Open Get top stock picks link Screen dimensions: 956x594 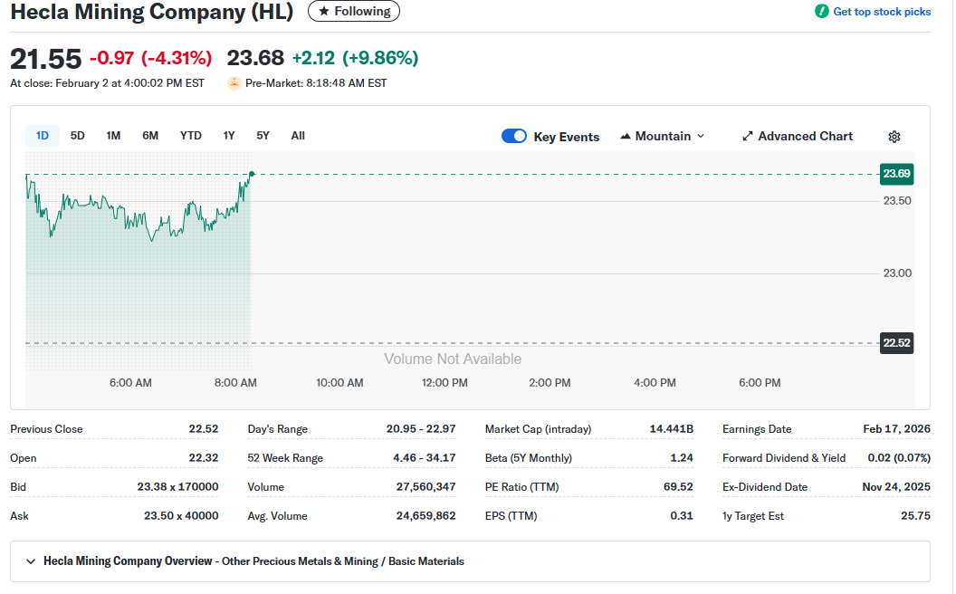[881, 12]
